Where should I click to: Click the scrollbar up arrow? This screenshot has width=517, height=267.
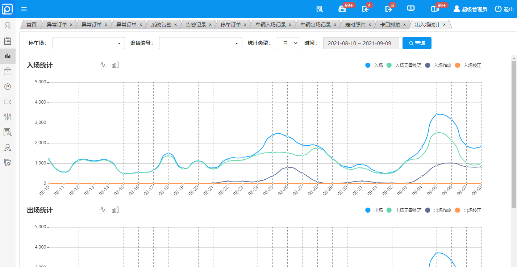(x=514, y=58)
